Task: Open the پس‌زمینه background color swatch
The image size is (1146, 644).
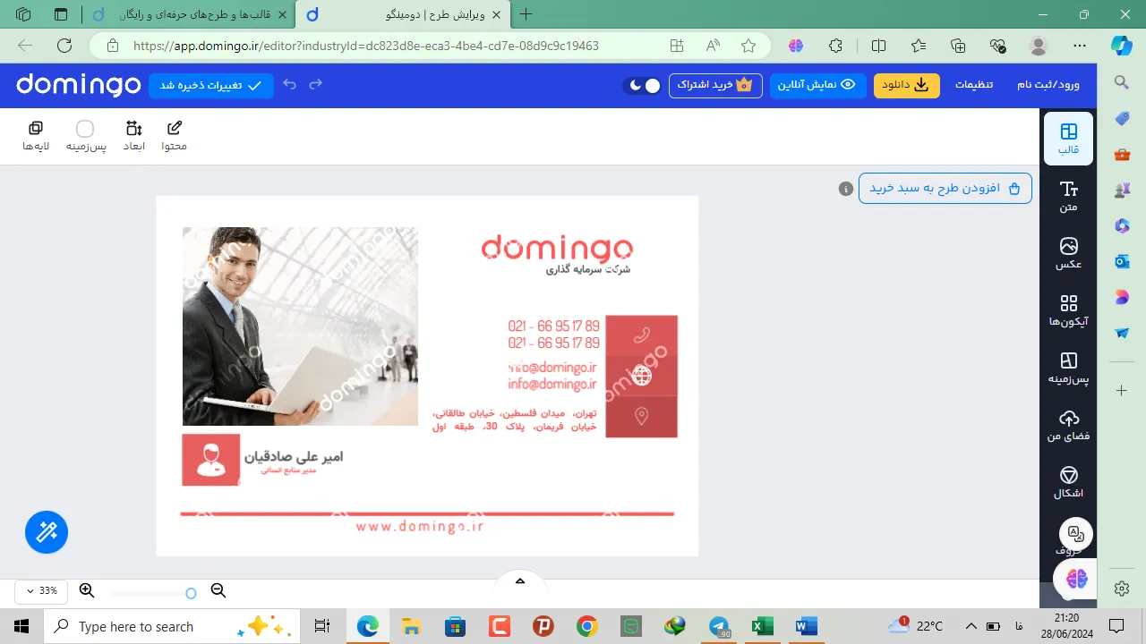Action: 85,136
